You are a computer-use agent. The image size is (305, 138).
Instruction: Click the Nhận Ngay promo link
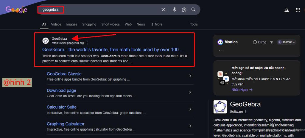[x=242, y=90]
